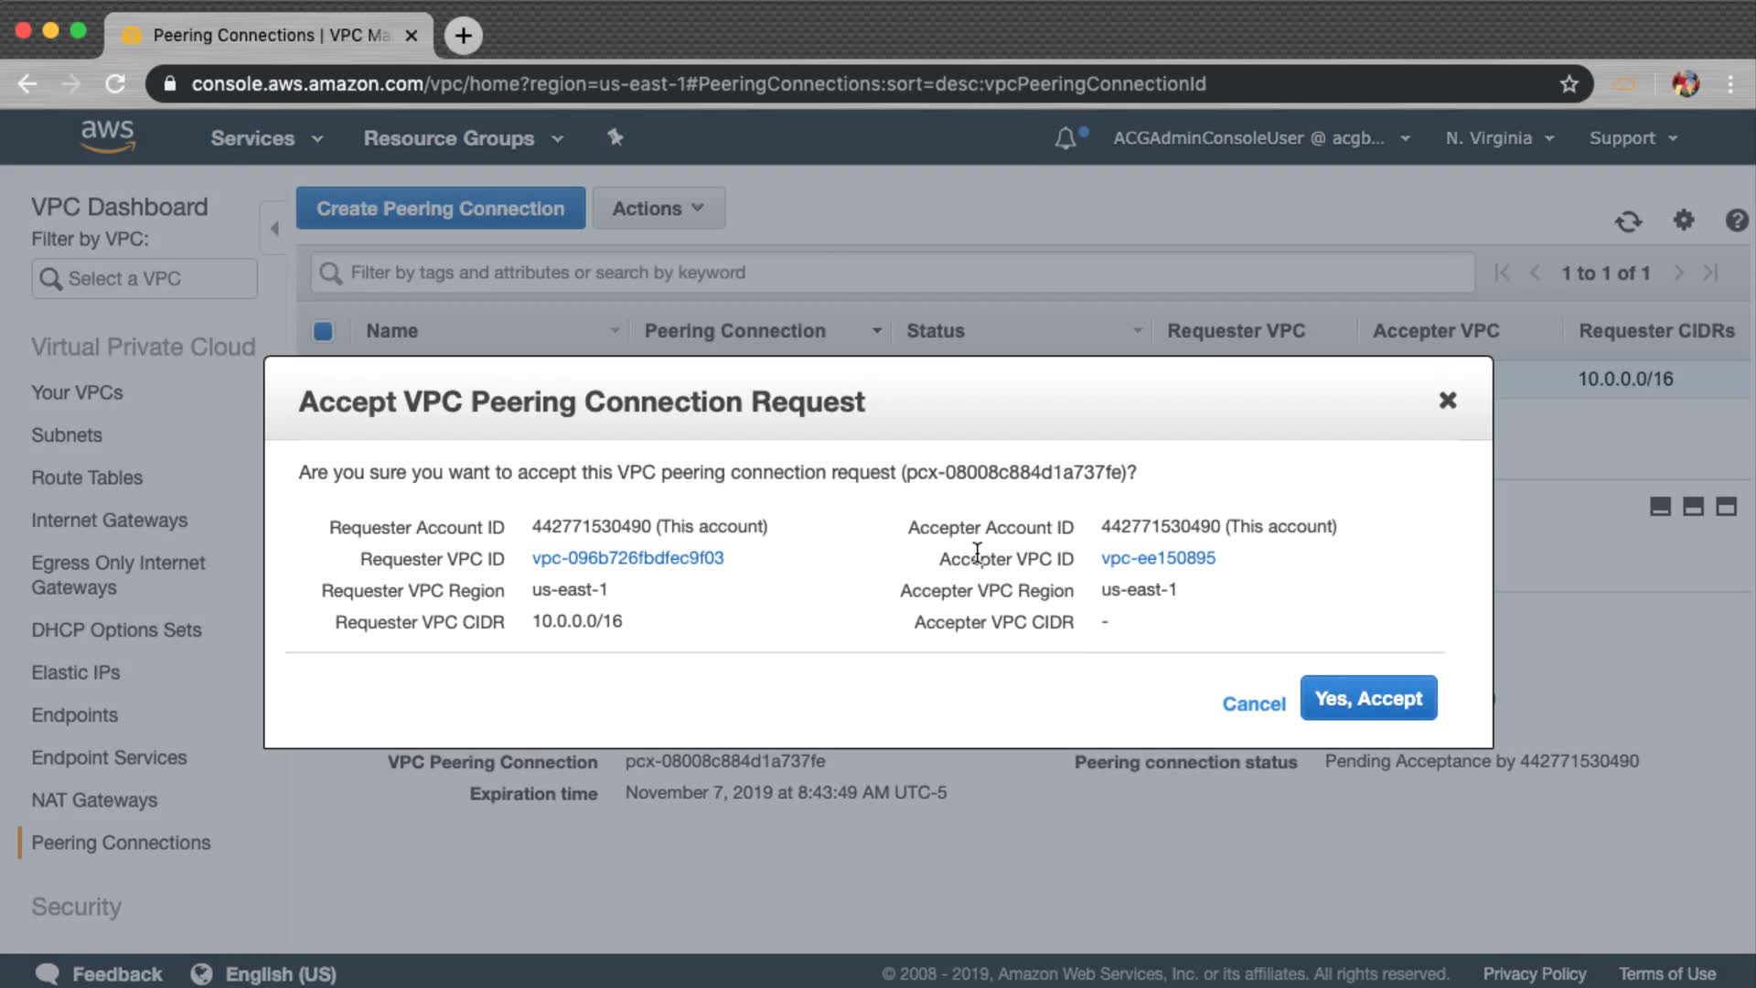Refresh the peering connections table

click(x=1628, y=221)
